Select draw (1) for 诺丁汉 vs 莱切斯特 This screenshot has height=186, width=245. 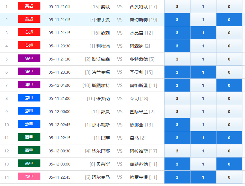[x=203, y=20]
